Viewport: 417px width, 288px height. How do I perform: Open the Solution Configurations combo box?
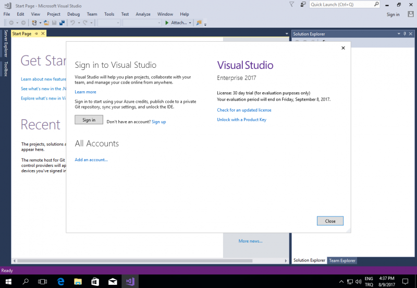pos(109,23)
